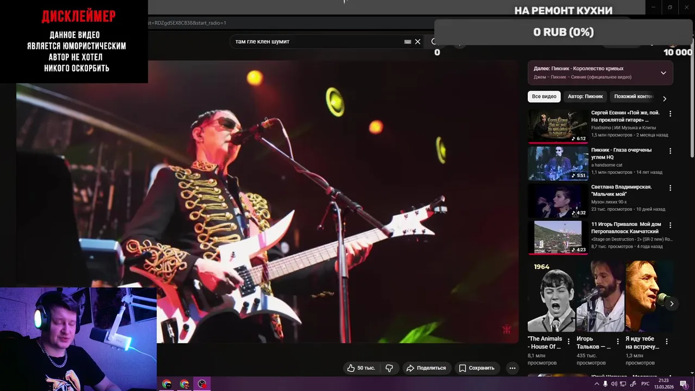This screenshot has height=391, width=695.
Task: Clear the search query with the X icon
Action: [418, 41]
